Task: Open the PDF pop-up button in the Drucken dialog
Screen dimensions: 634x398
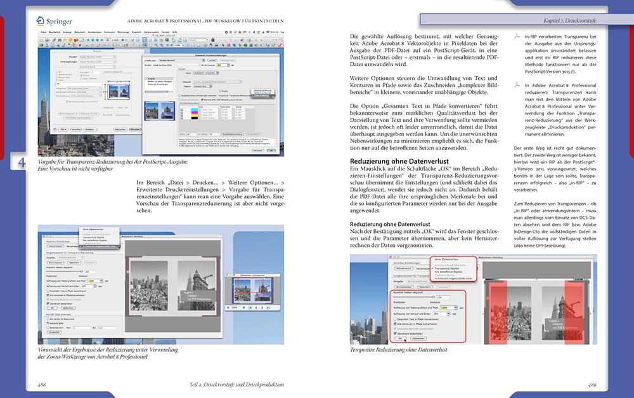Action: pos(63,129)
